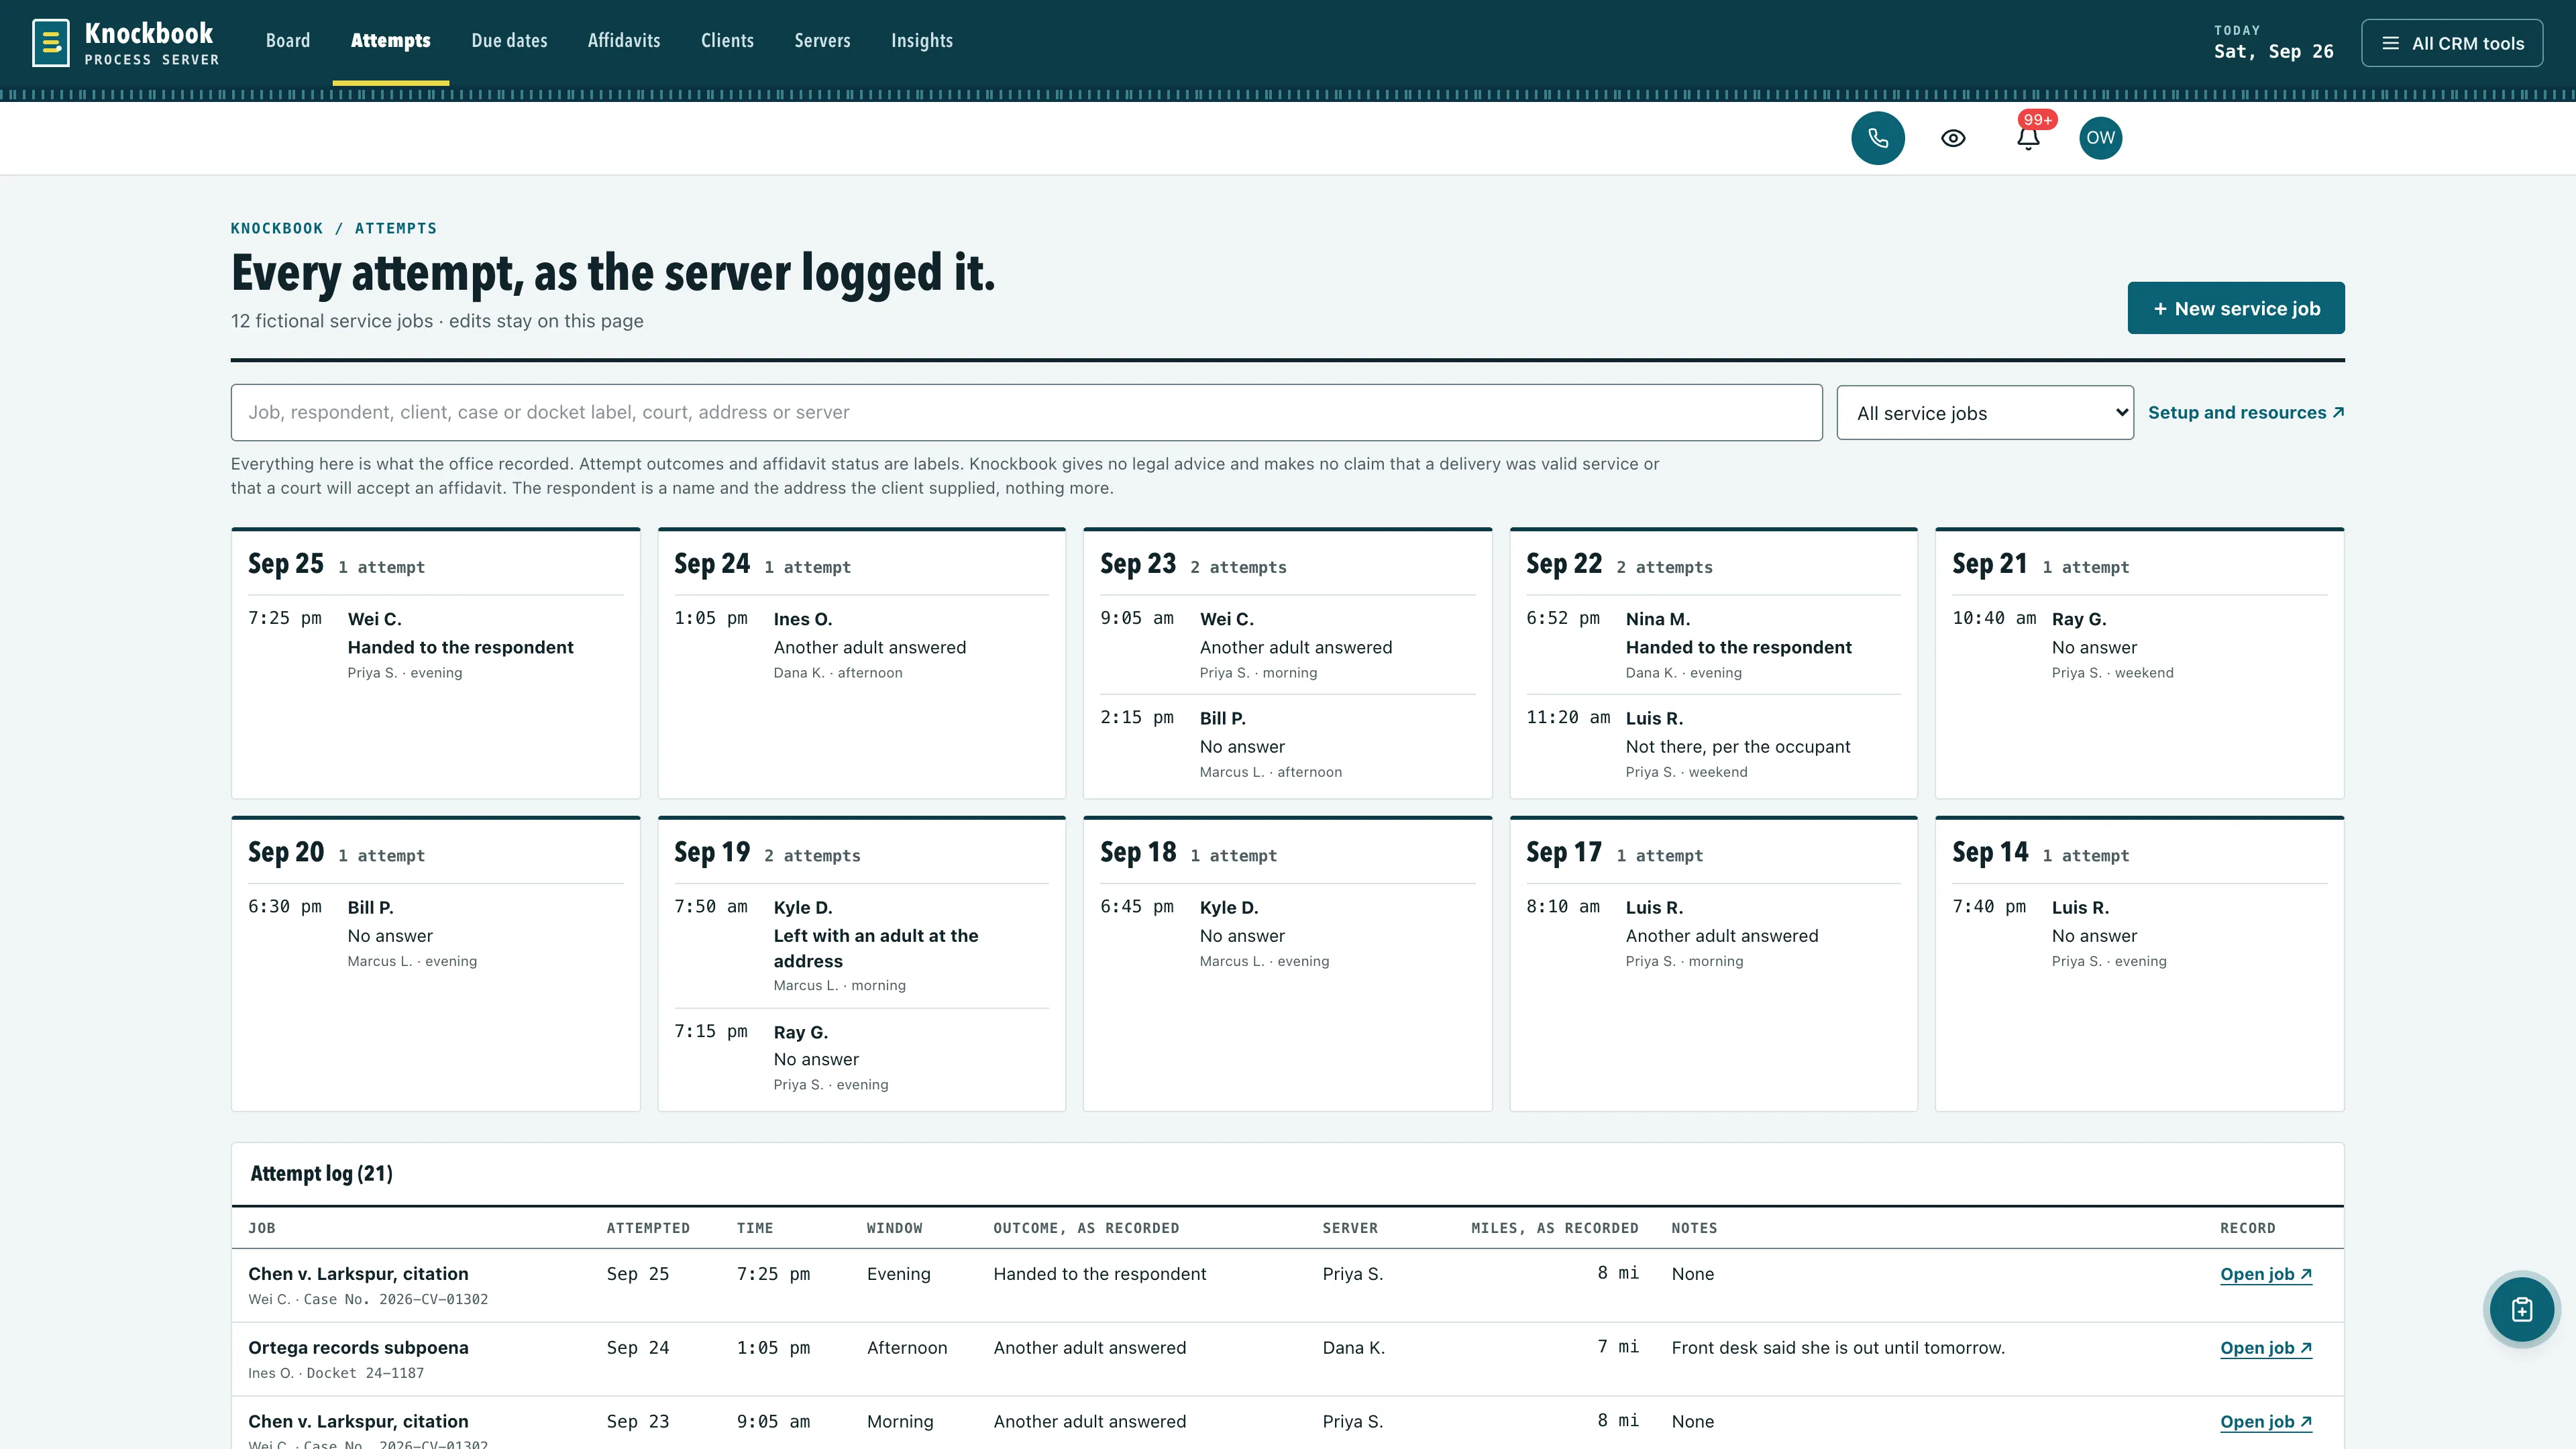Select Sep 19 Ray G. 7:15 pm entry

pyautogui.click(x=861, y=1057)
